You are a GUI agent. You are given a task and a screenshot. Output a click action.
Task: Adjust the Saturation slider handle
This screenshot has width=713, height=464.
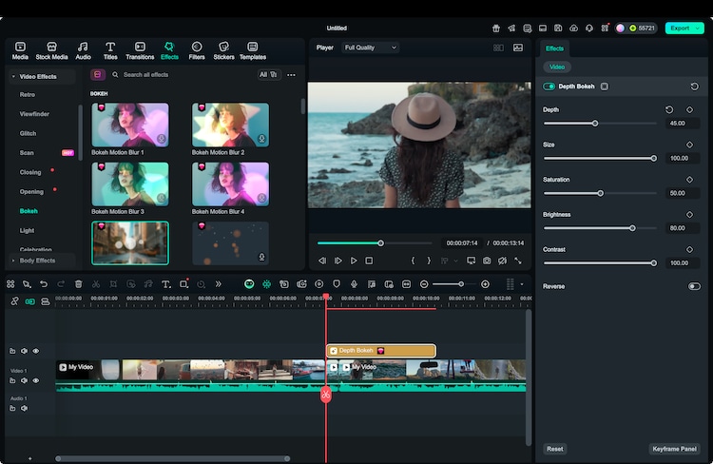(x=600, y=193)
